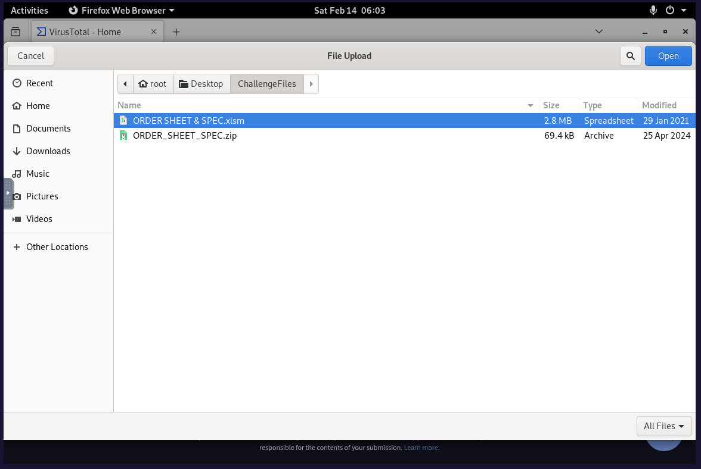Open the Recent places sidebar item
Image resolution: width=701 pixels, height=469 pixels.
click(39, 83)
